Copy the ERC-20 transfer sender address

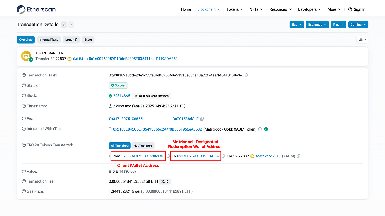click(168, 156)
